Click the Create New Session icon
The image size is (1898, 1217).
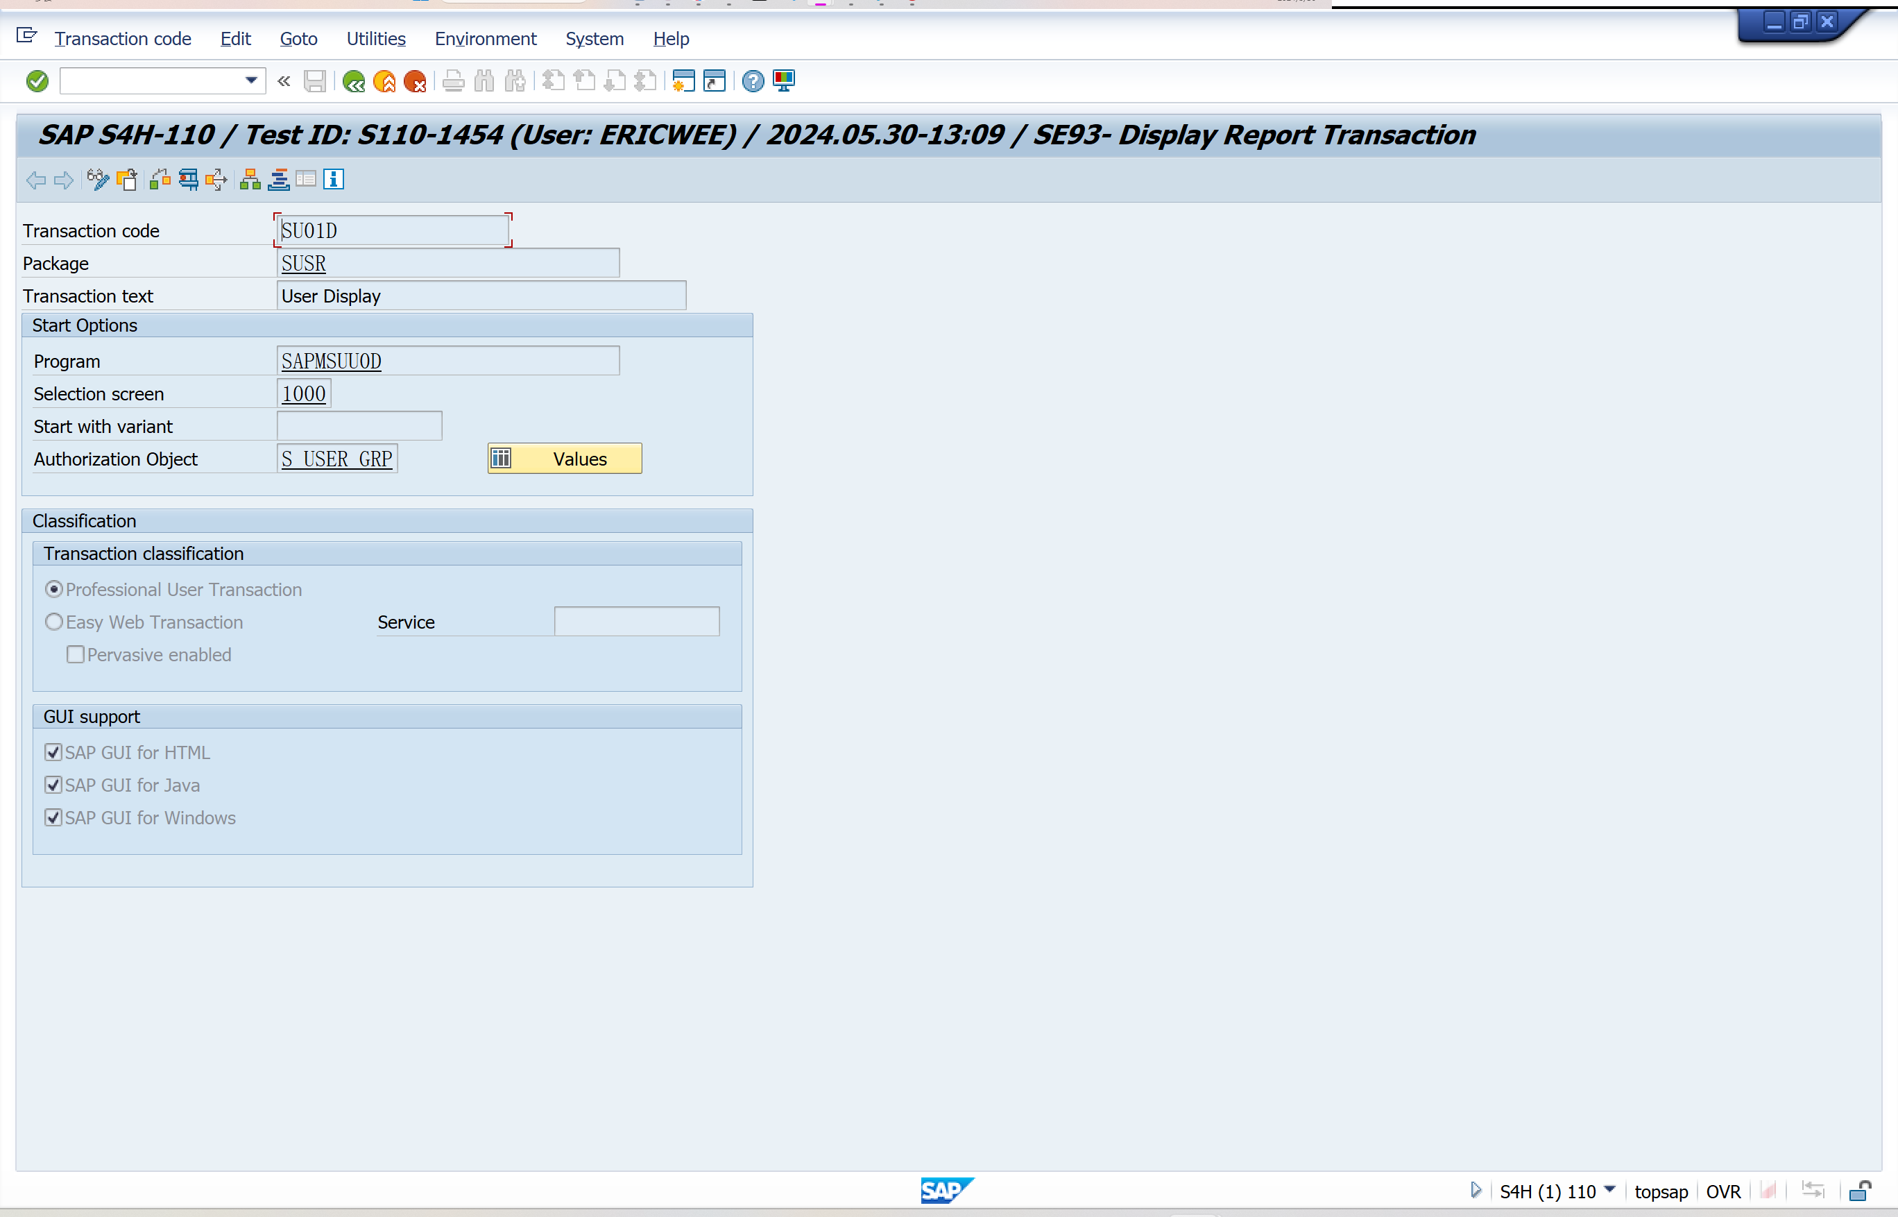pos(683,81)
